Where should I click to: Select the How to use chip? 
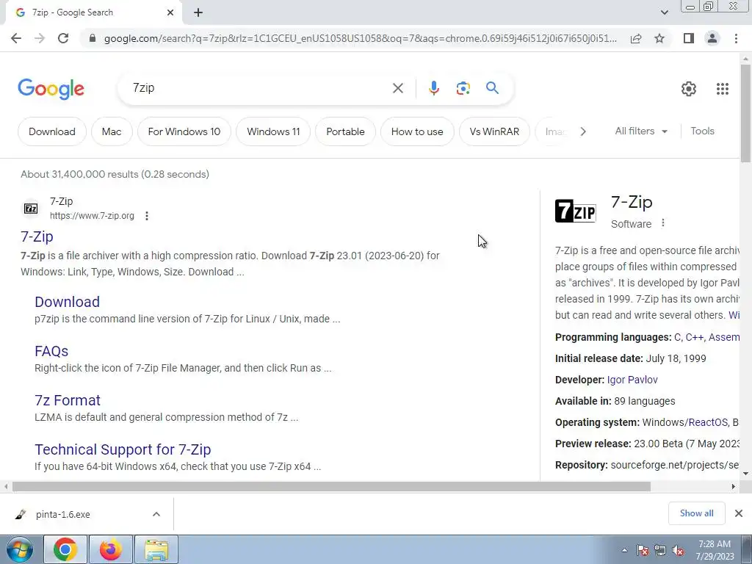point(417,131)
